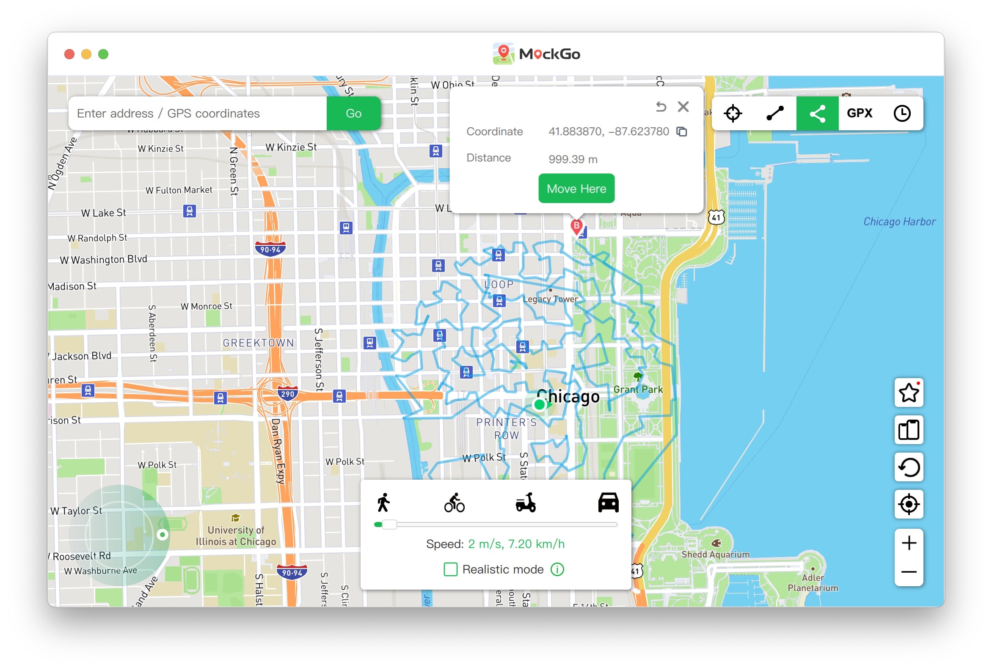Select walking speed mode
Screen dimensions: 992x670
383,502
